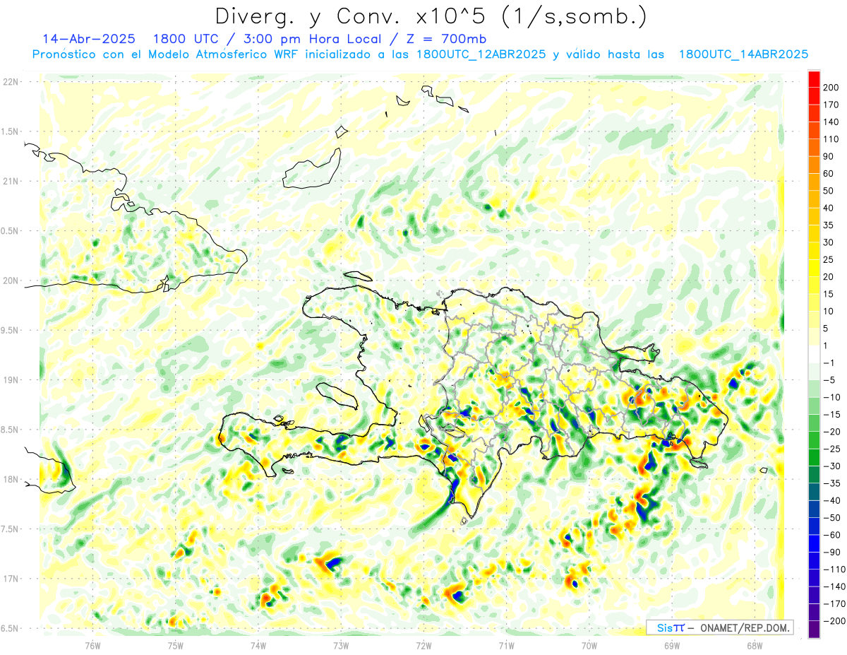Click the 72W longitude label
This screenshot has width=847, height=655.
(x=423, y=645)
